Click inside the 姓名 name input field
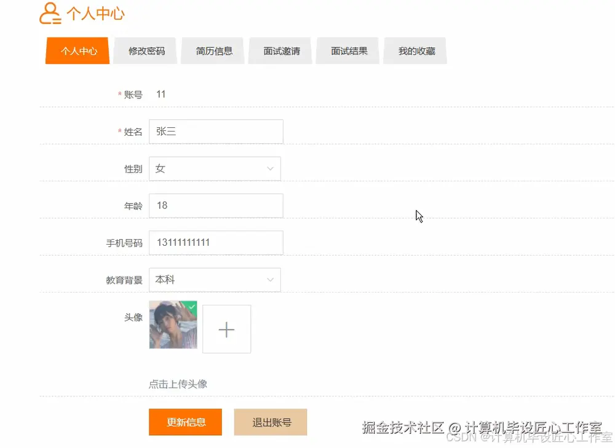 pyautogui.click(x=215, y=132)
